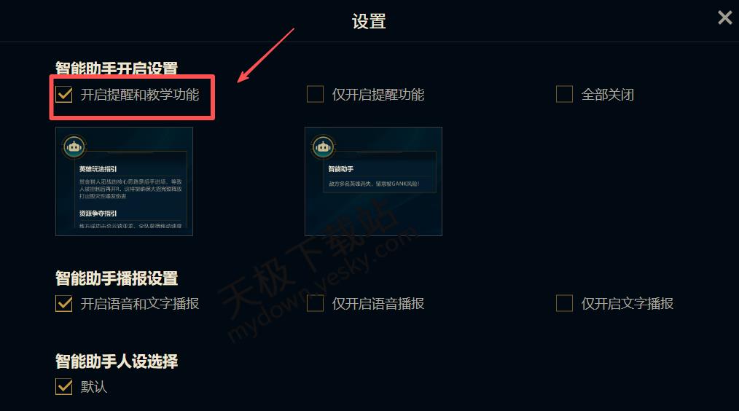Viewport: 739px width, 411px height.
Task: Open the 智能助手 reminder preview thumbnail
Action: click(373, 181)
